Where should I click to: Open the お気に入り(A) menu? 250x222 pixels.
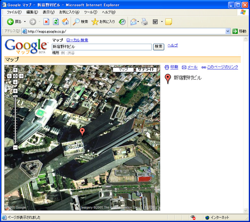(x=69, y=12)
